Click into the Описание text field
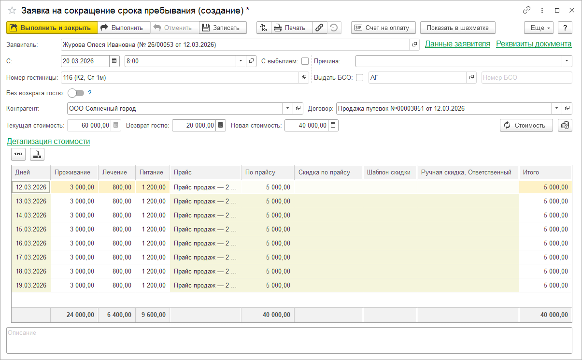This screenshot has height=360, width=582. coord(289,340)
